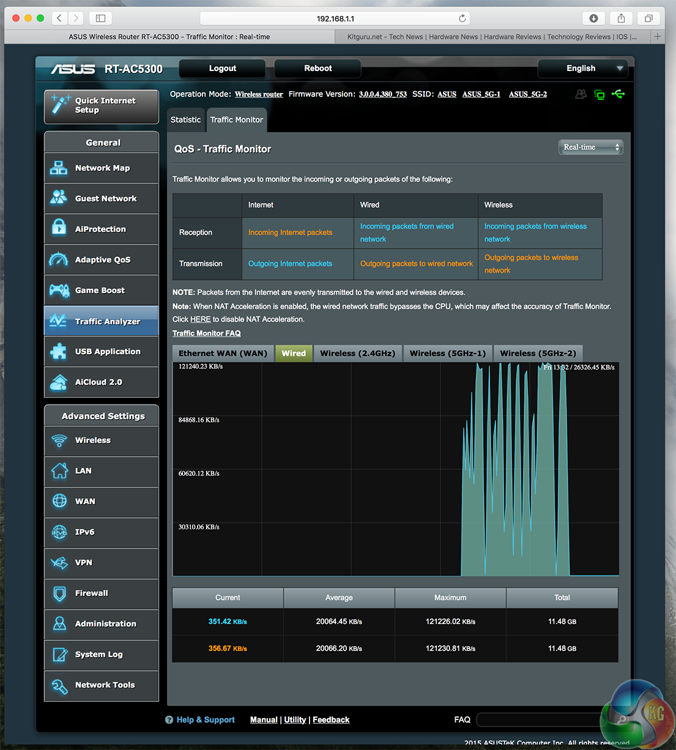This screenshot has height=750, width=676.
Task: Click the USB status icon in header
Action: [618, 94]
